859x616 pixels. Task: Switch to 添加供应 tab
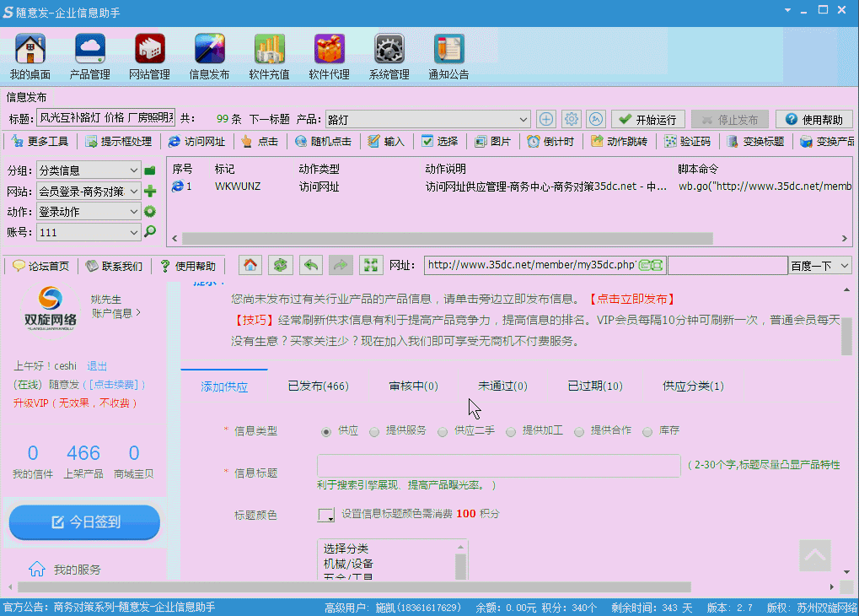tap(224, 386)
